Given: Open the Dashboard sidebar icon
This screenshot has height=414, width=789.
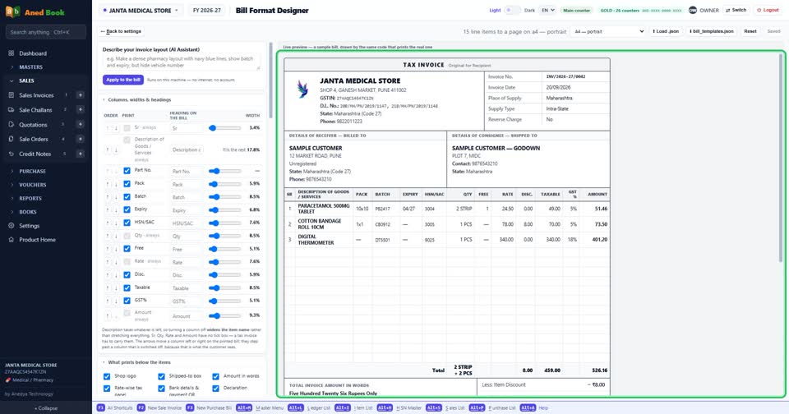Looking at the screenshot, I should click(x=11, y=53).
